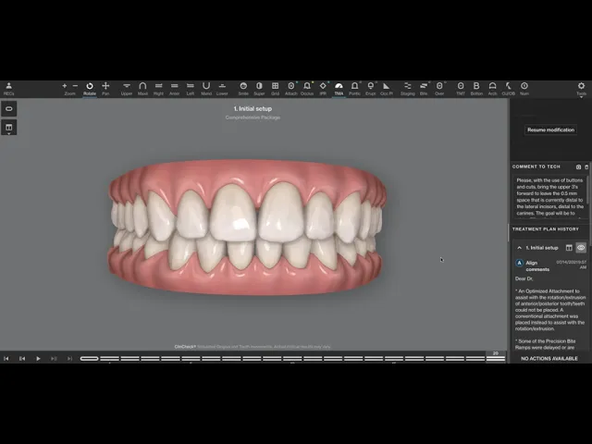Click the oval view icon in left sidebar
Screen dimensions: 592x444
[x=9, y=109]
